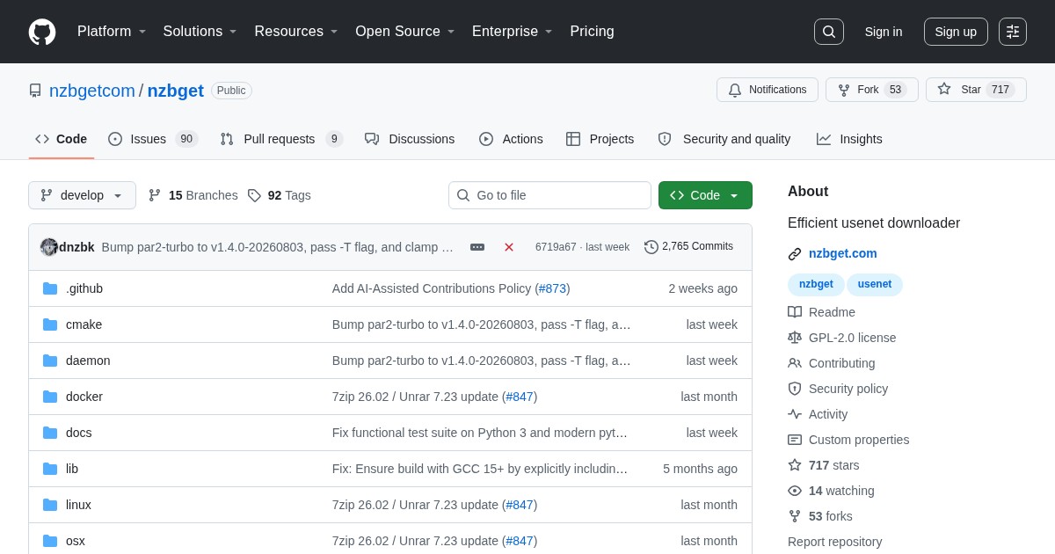Open #847 link in docker row

520,397
